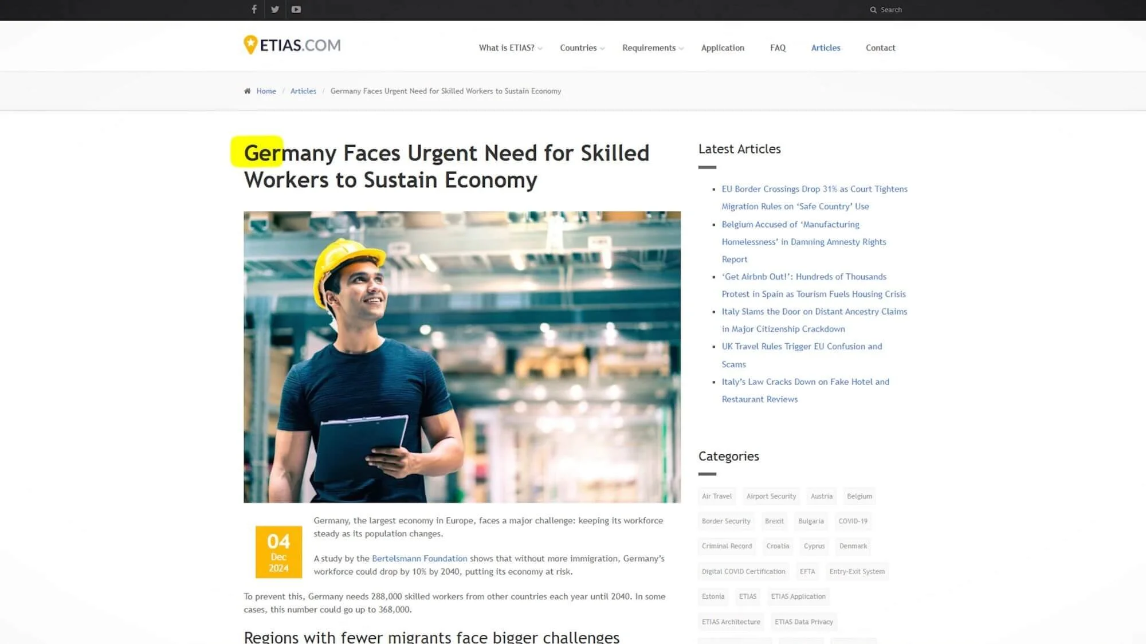The height and width of the screenshot is (644, 1146).
Task: Open the Bertelsmann Foundation link
Action: click(419, 559)
